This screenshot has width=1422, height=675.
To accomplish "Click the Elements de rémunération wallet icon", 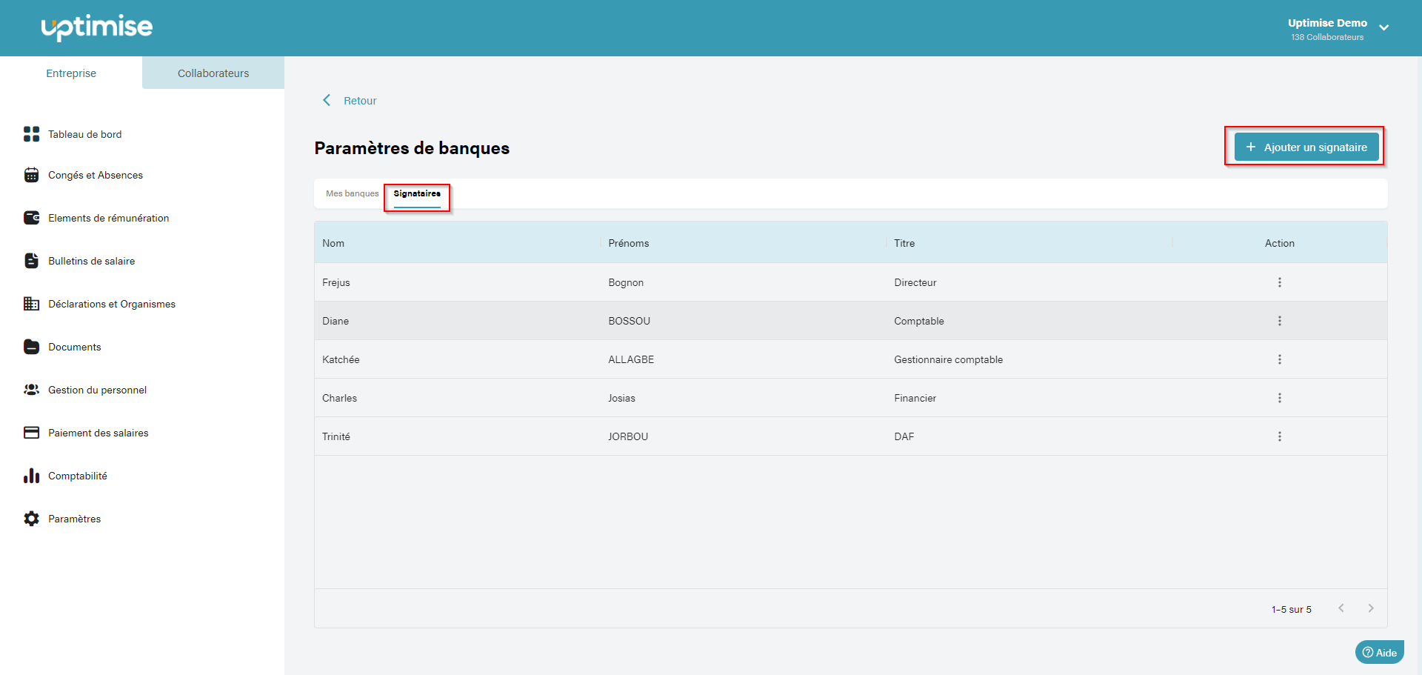I will point(31,218).
